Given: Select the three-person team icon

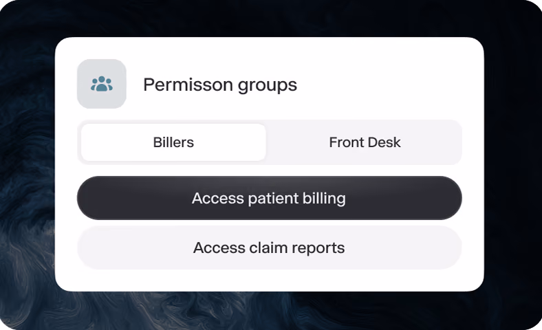Looking at the screenshot, I should click(102, 84).
